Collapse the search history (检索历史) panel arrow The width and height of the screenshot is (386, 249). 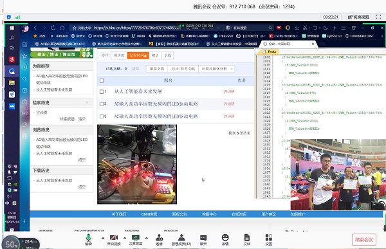[x=87, y=102]
